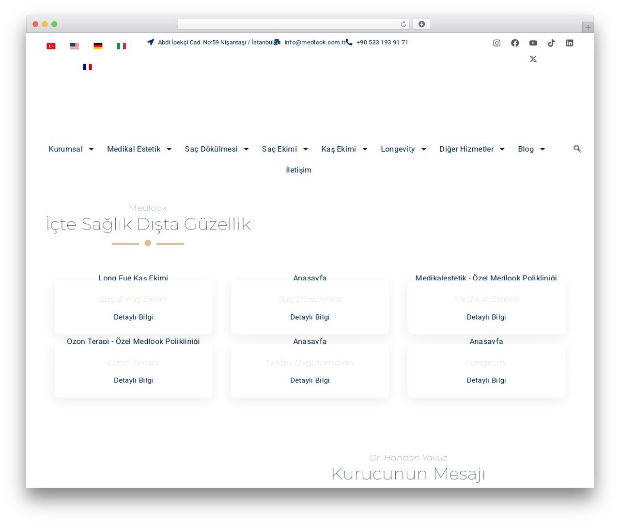Open the Blog dropdown arrow
This screenshot has height=525, width=620.
(x=542, y=149)
